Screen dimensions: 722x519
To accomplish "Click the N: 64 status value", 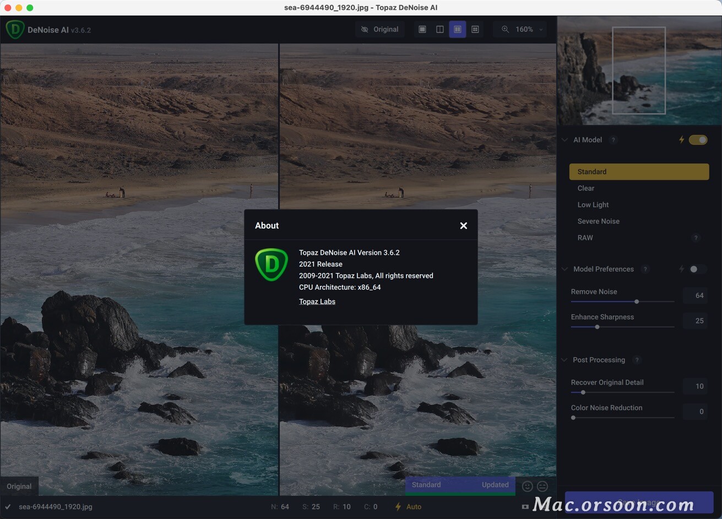I will pos(280,507).
